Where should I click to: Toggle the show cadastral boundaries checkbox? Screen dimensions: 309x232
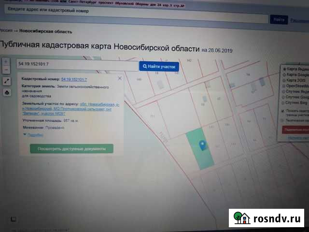pyautogui.click(x=283, y=111)
